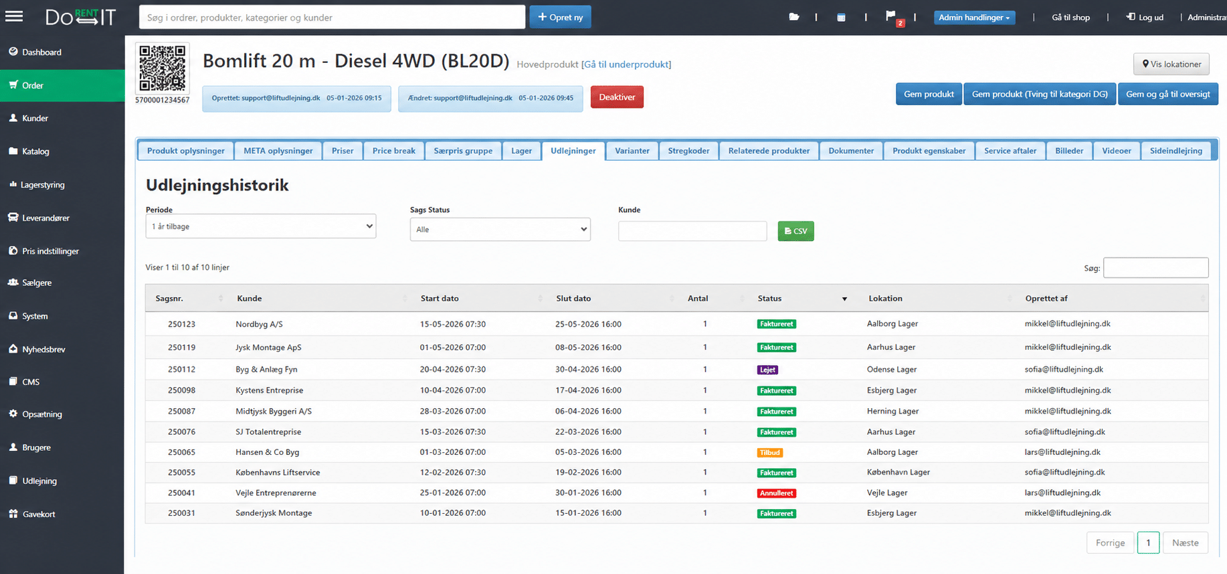Open Nyhedsbrev in the sidebar
Screen dimensions: 1227x574
[x=62, y=349]
